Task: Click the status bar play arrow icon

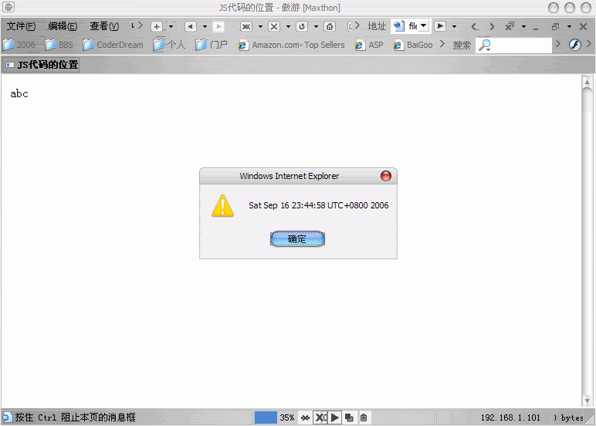Action: (x=335, y=418)
